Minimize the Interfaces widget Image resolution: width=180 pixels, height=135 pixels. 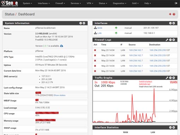(x=170, y=23)
